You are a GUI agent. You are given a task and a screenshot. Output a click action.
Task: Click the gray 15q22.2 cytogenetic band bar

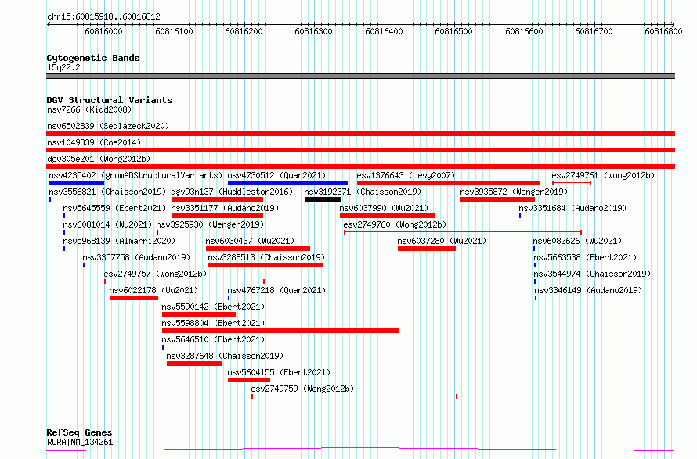click(x=360, y=76)
